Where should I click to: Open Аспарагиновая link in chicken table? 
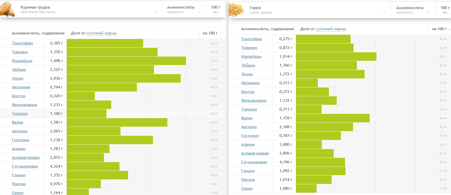[x=26, y=158]
